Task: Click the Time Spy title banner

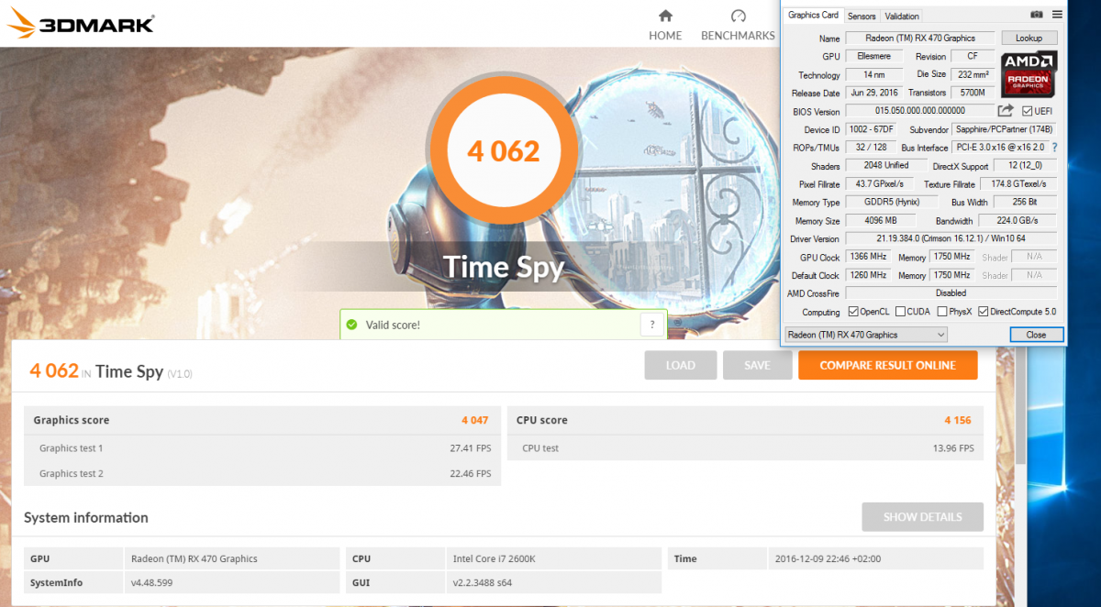Action: [x=503, y=267]
